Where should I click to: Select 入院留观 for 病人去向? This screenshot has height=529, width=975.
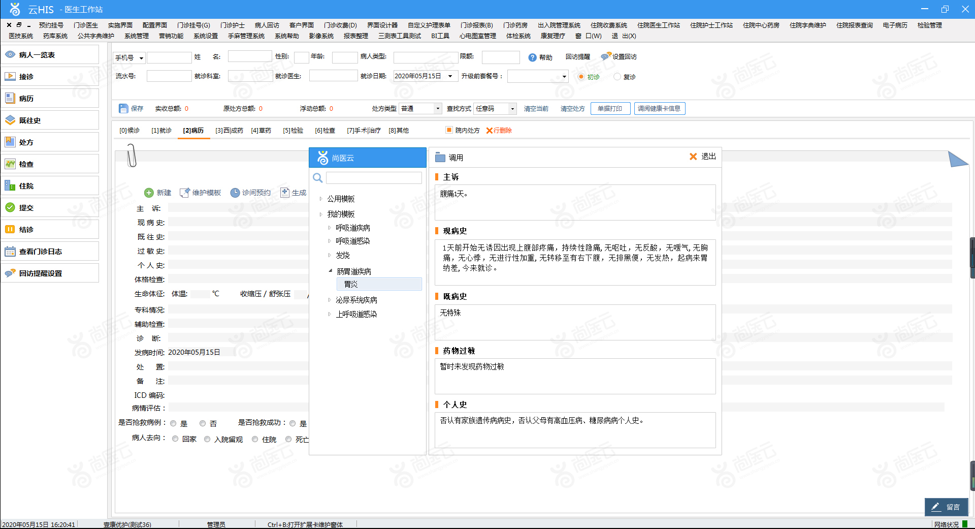(207, 439)
